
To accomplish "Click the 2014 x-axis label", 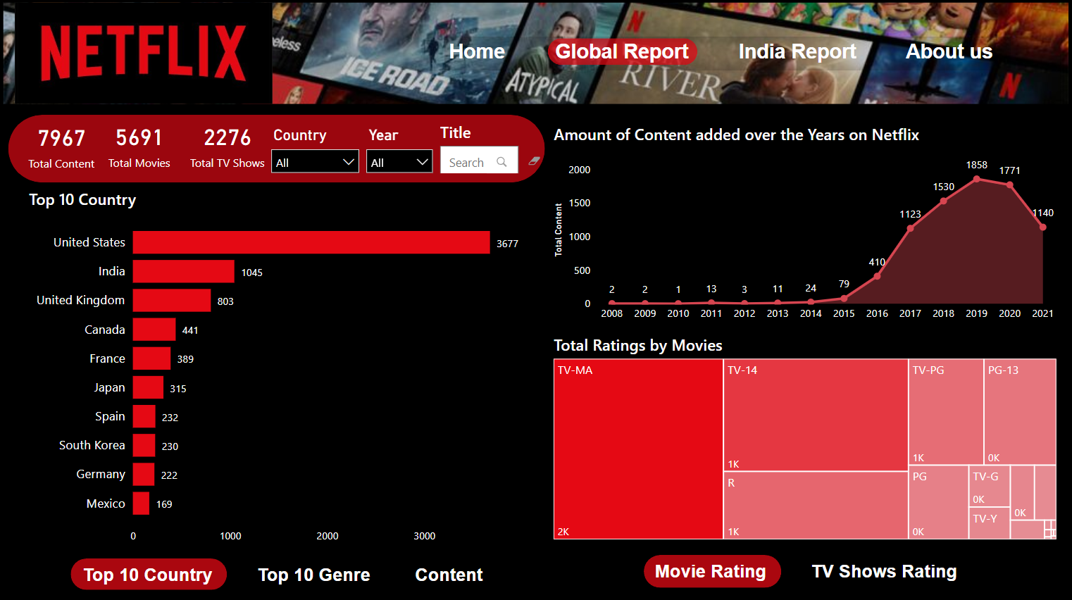I will tap(811, 313).
